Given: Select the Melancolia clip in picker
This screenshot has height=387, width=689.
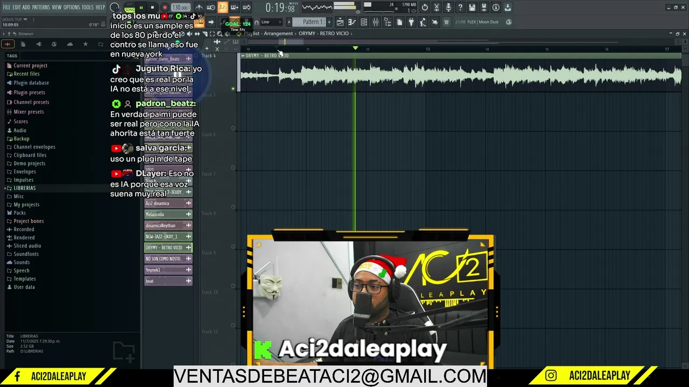Looking at the screenshot, I should click(168, 214).
